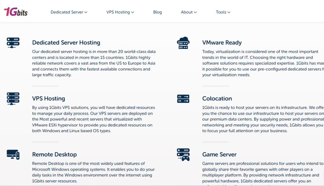Open the Dedicated Server nav menu
This screenshot has width=324, height=186.
tap(69, 12)
